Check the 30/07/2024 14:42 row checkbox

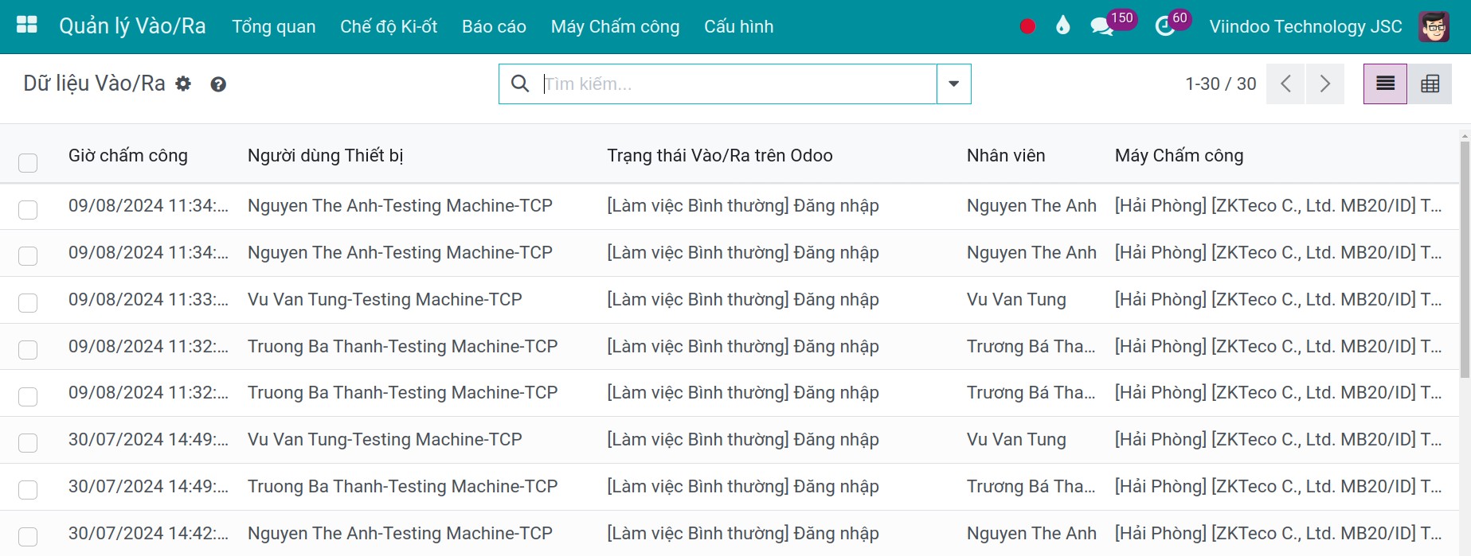pyautogui.click(x=28, y=537)
